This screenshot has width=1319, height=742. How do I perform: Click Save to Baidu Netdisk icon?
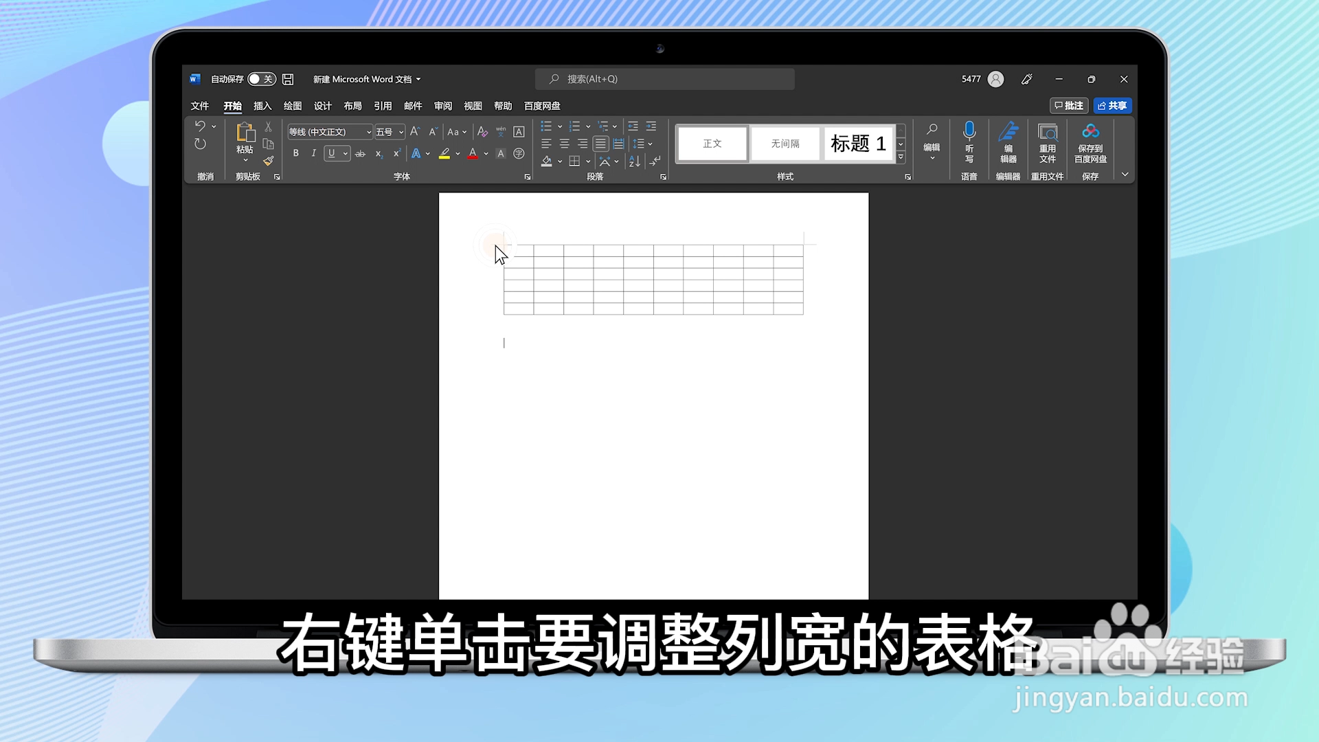pyautogui.click(x=1090, y=132)
